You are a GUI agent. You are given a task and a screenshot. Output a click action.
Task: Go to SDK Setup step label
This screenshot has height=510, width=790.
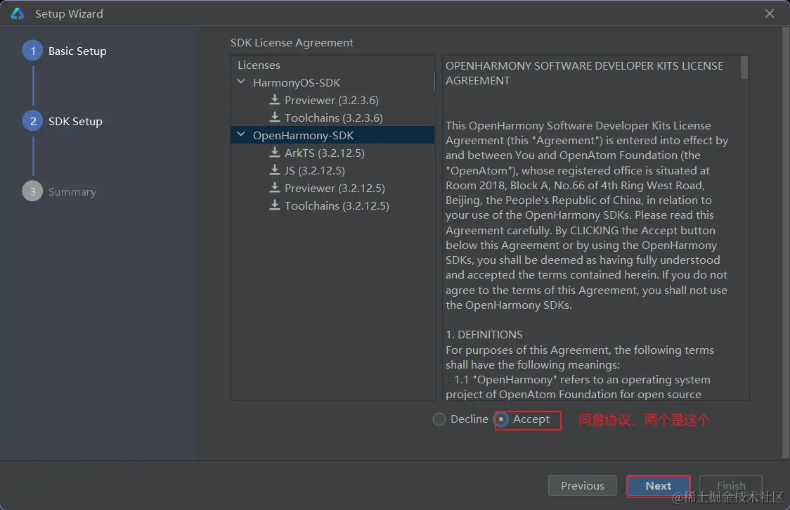[x=75, y=122]
